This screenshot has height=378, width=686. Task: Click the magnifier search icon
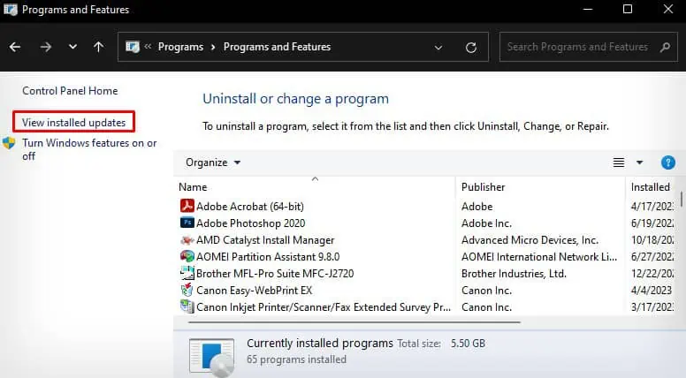click(x=666, y=47)
